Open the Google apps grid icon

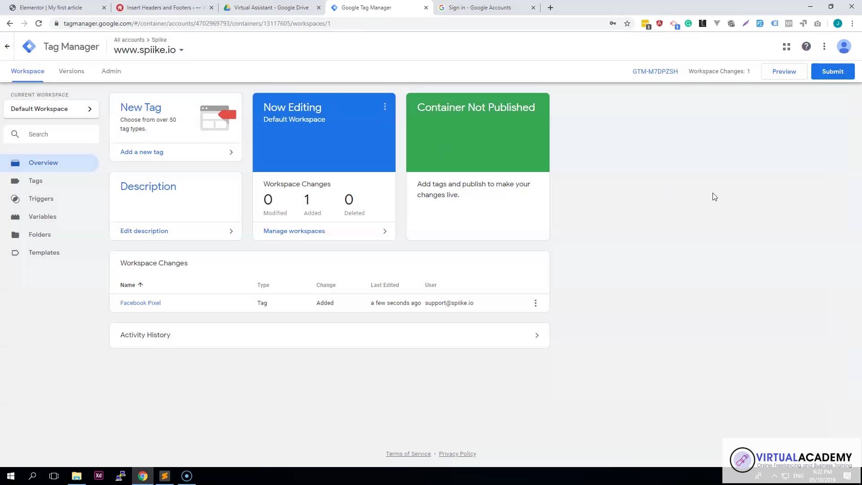[x=786, y=46]
